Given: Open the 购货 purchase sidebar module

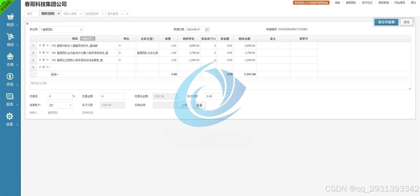Looking at the screenshot, I should point(10,20).
